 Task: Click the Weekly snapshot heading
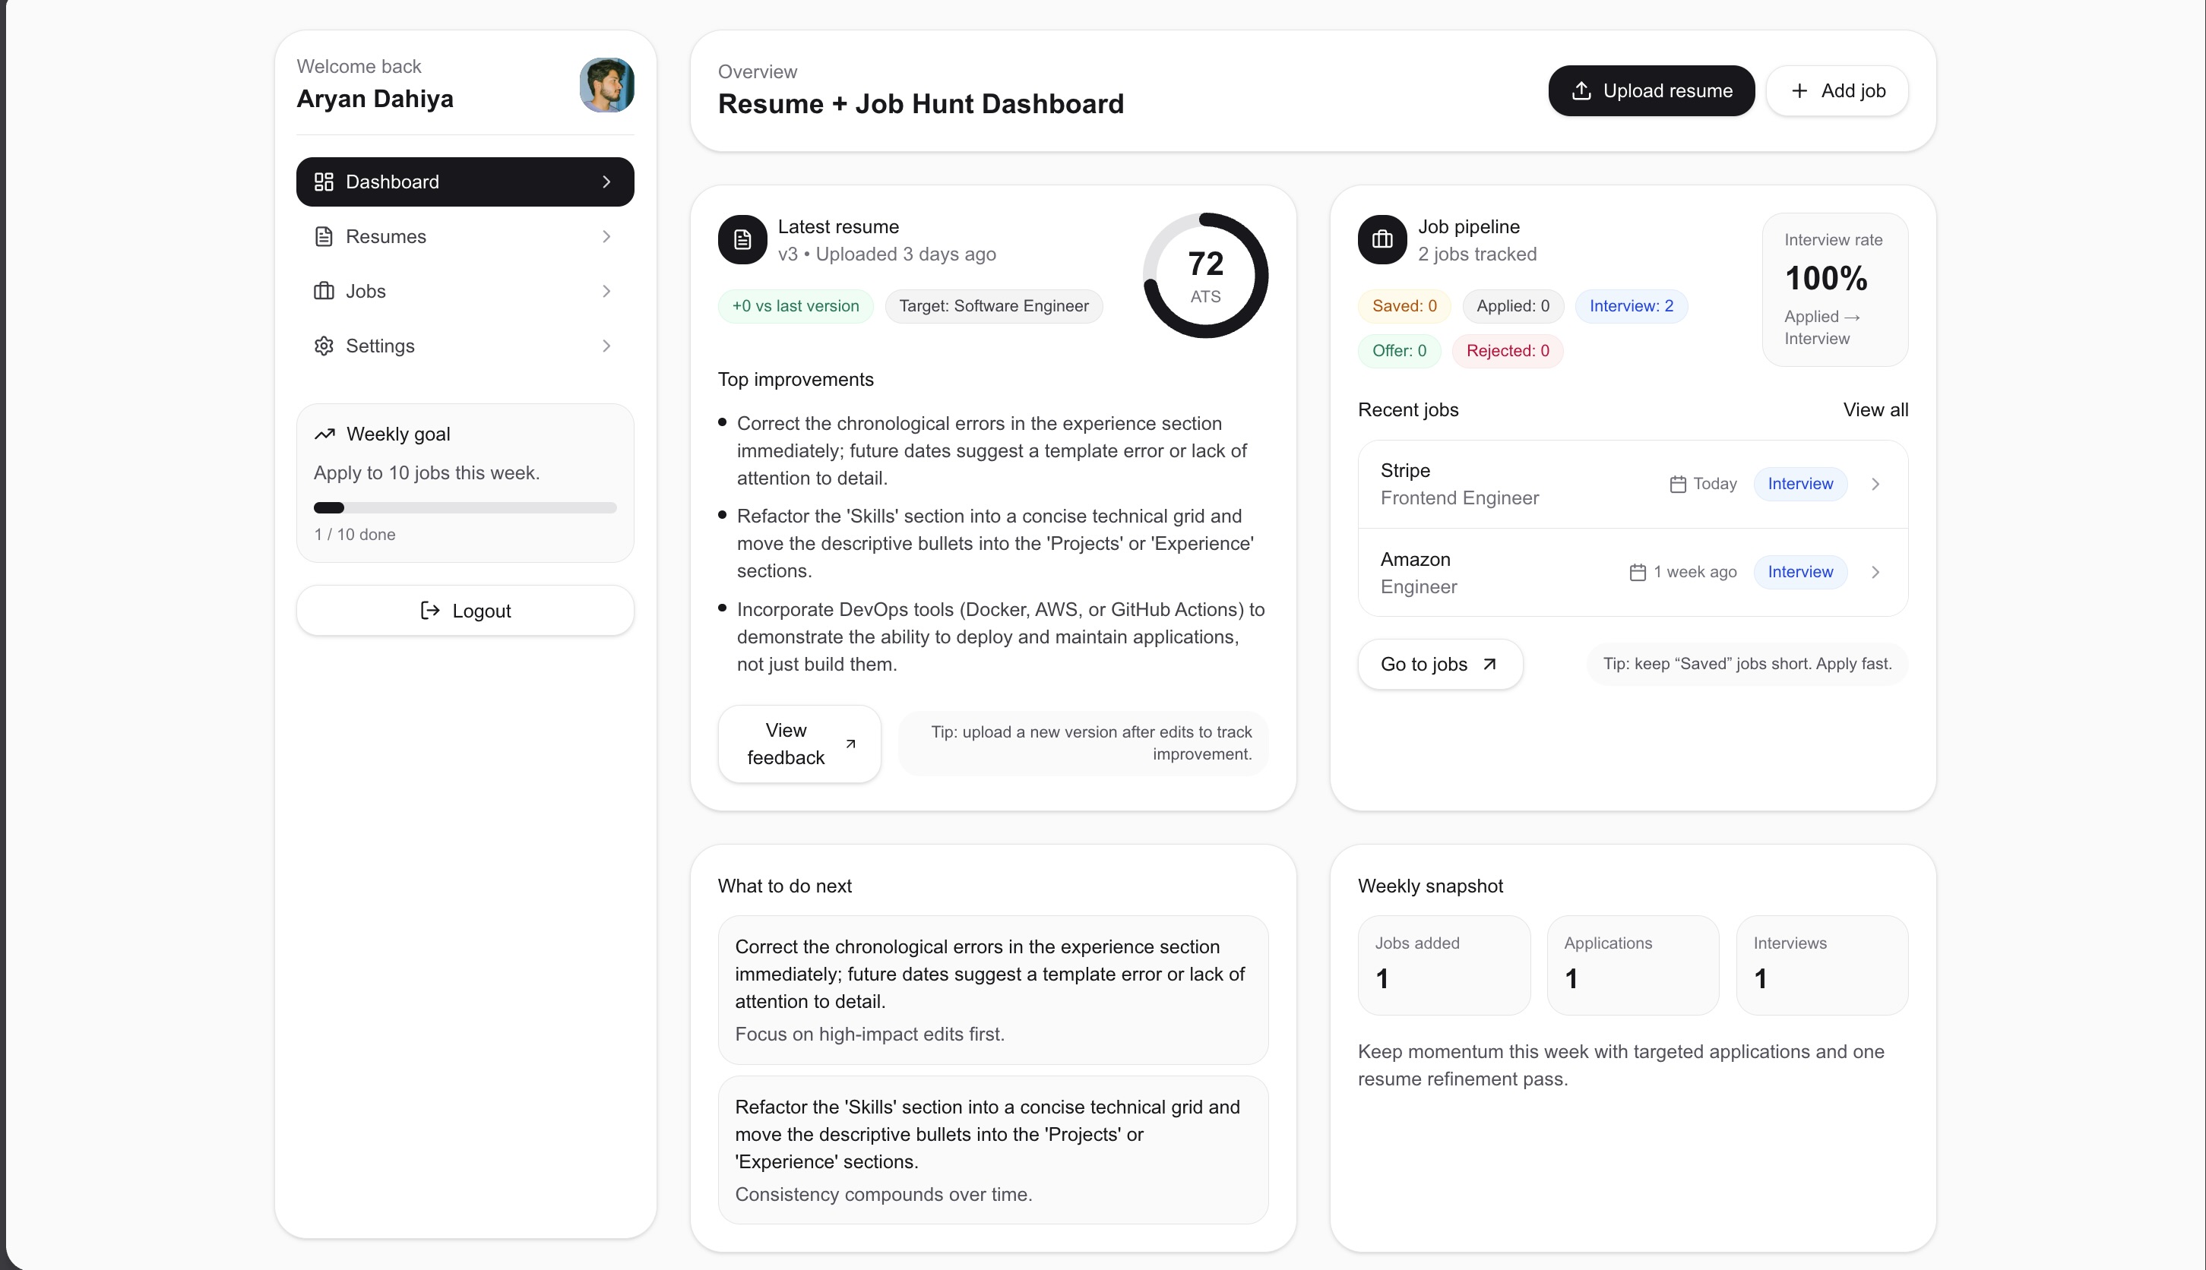1430,886
